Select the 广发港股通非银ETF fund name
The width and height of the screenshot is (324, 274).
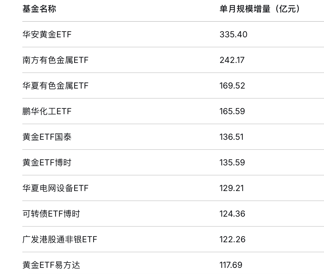pyautogui.click(x=60, y=239)
